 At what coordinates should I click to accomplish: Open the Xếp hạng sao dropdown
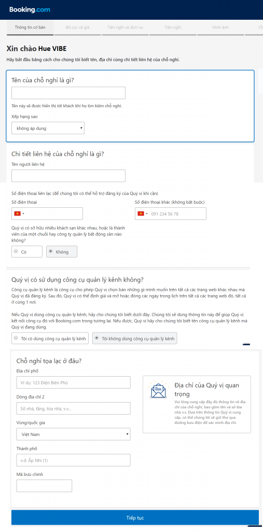48,128
